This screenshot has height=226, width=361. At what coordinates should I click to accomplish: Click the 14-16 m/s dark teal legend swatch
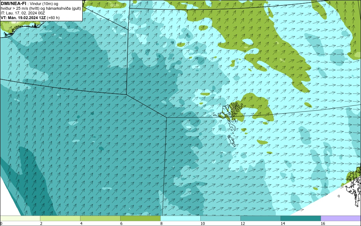coord(300,218)
